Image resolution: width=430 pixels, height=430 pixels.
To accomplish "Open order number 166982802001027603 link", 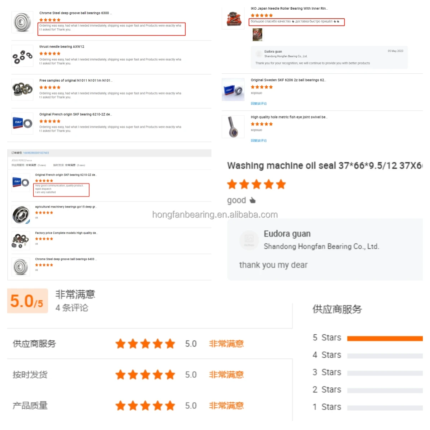I will click(36, 153).
